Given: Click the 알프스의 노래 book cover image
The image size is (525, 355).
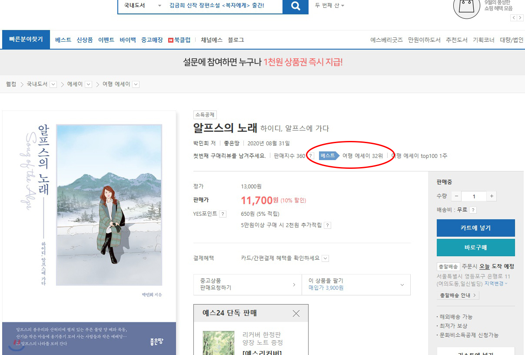Looking at the screenshot, I should pos(89,233).
